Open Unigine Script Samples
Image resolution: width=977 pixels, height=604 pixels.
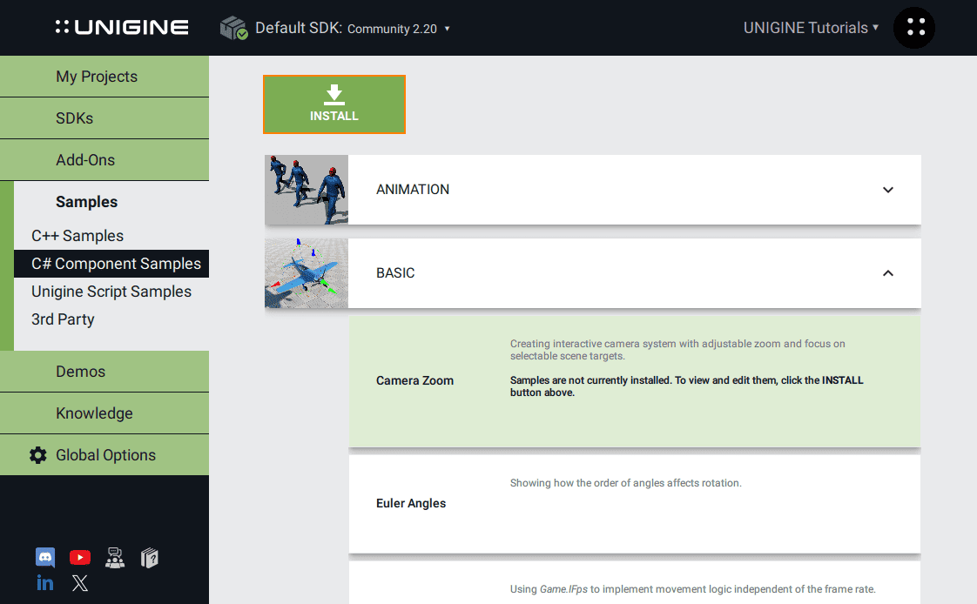(111, 292)
